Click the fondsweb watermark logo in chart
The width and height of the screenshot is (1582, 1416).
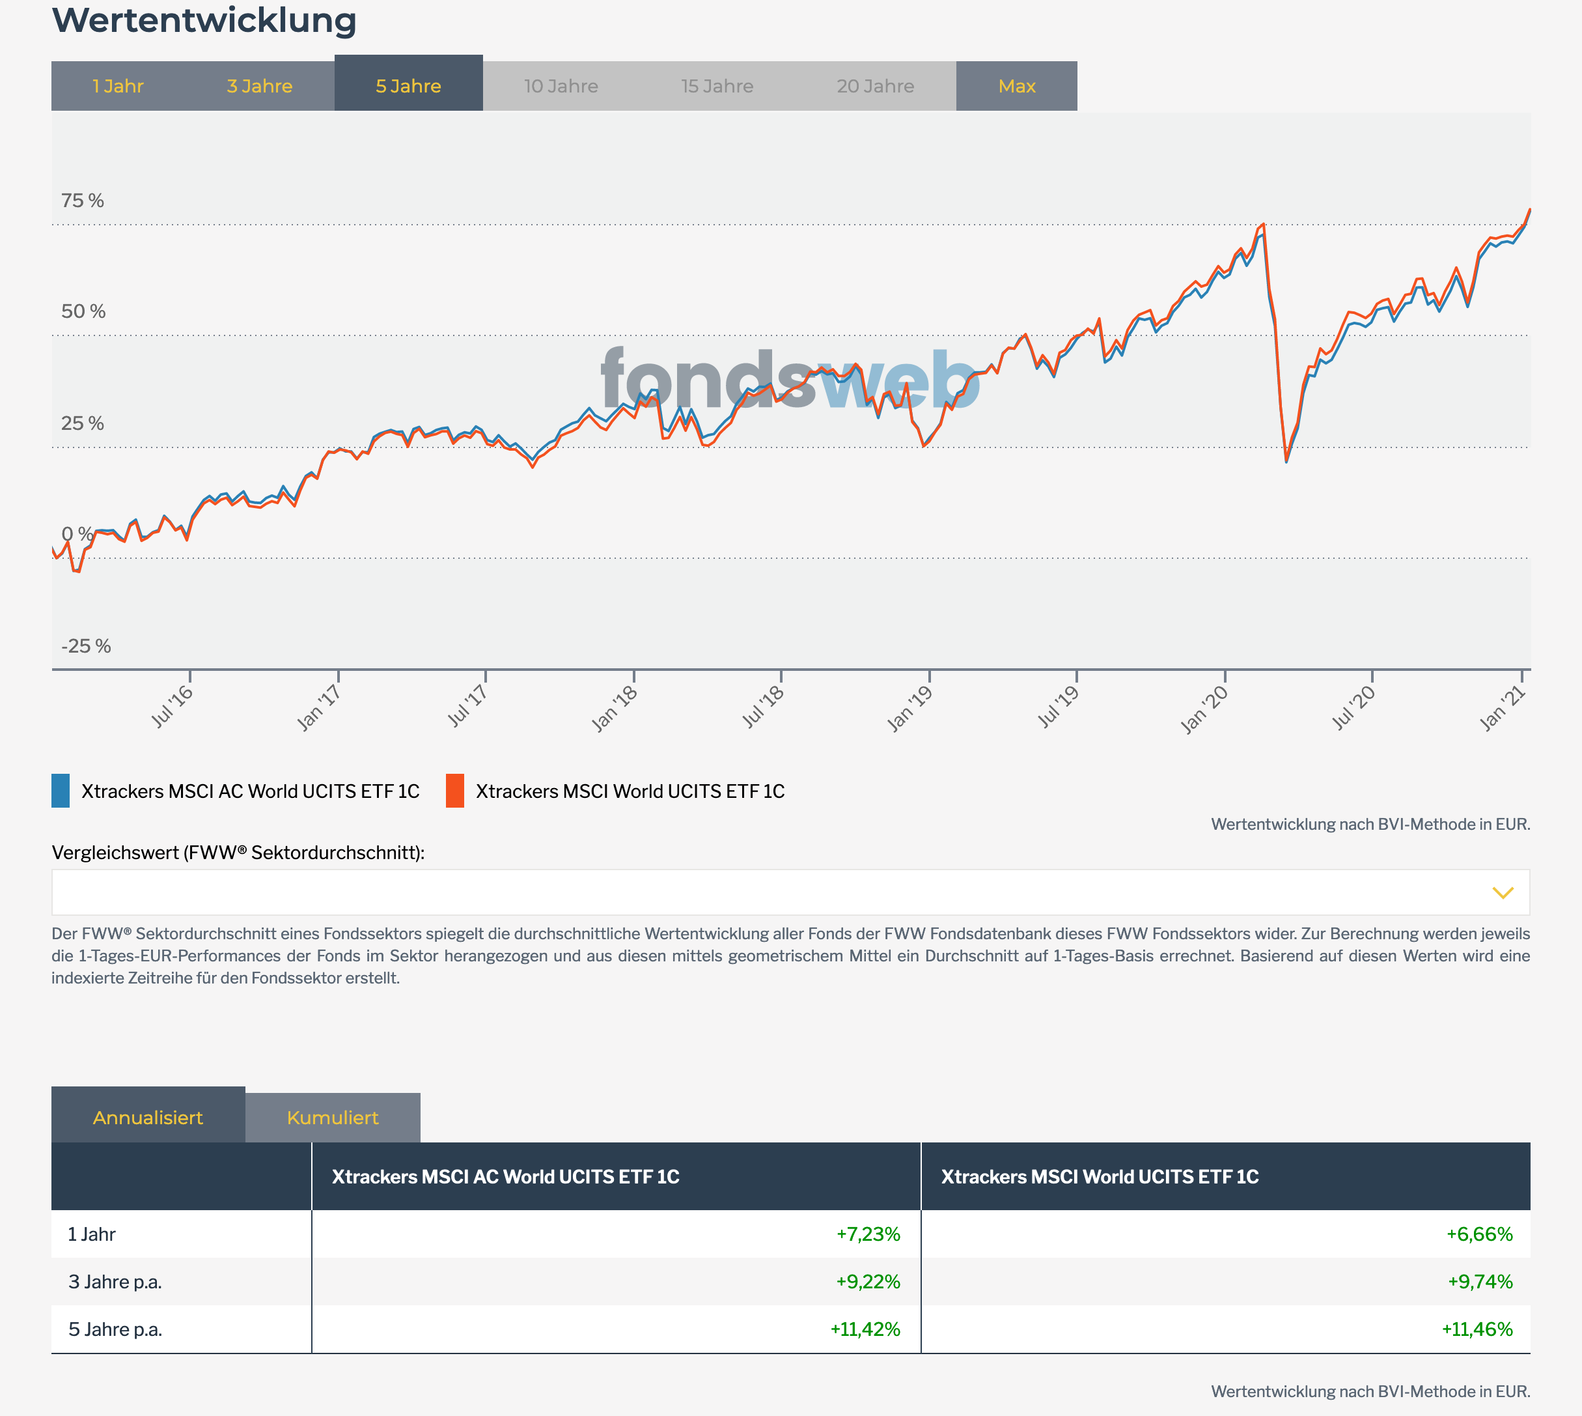[790, 380]
